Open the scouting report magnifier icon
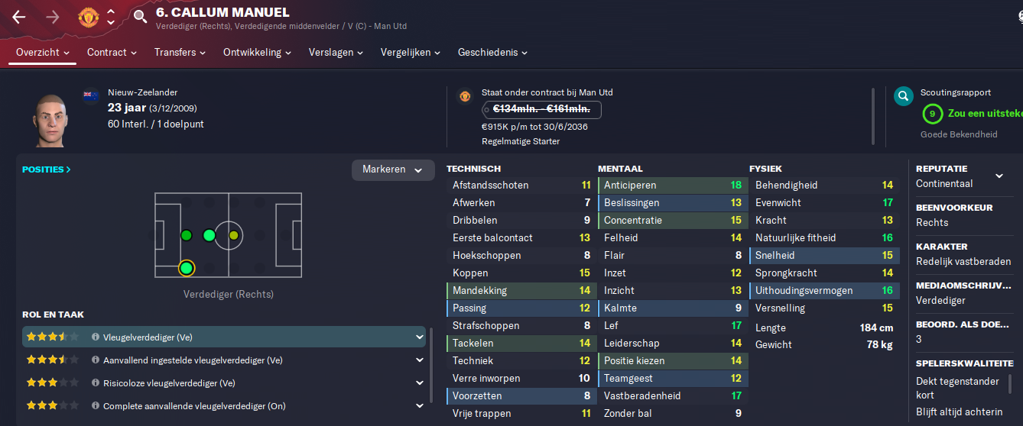 click(x=904, y=96)
